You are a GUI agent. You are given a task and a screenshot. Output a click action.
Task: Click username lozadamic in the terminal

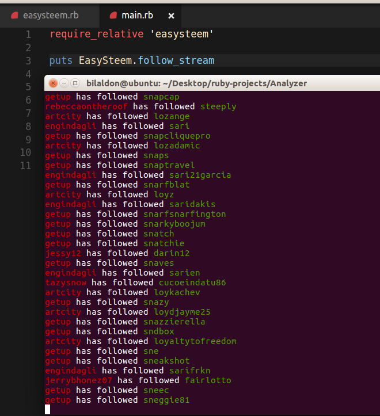(x=177, y=146)
